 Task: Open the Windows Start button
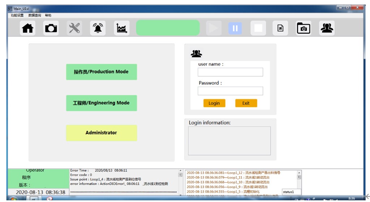pos(13,199)
